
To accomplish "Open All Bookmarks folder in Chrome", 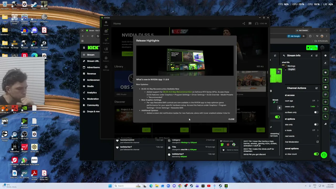I will coord(321,41).
